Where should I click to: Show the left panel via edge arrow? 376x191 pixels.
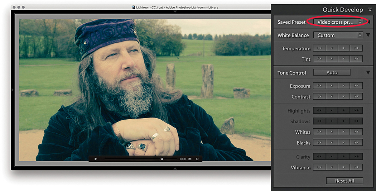click(13, 90)
